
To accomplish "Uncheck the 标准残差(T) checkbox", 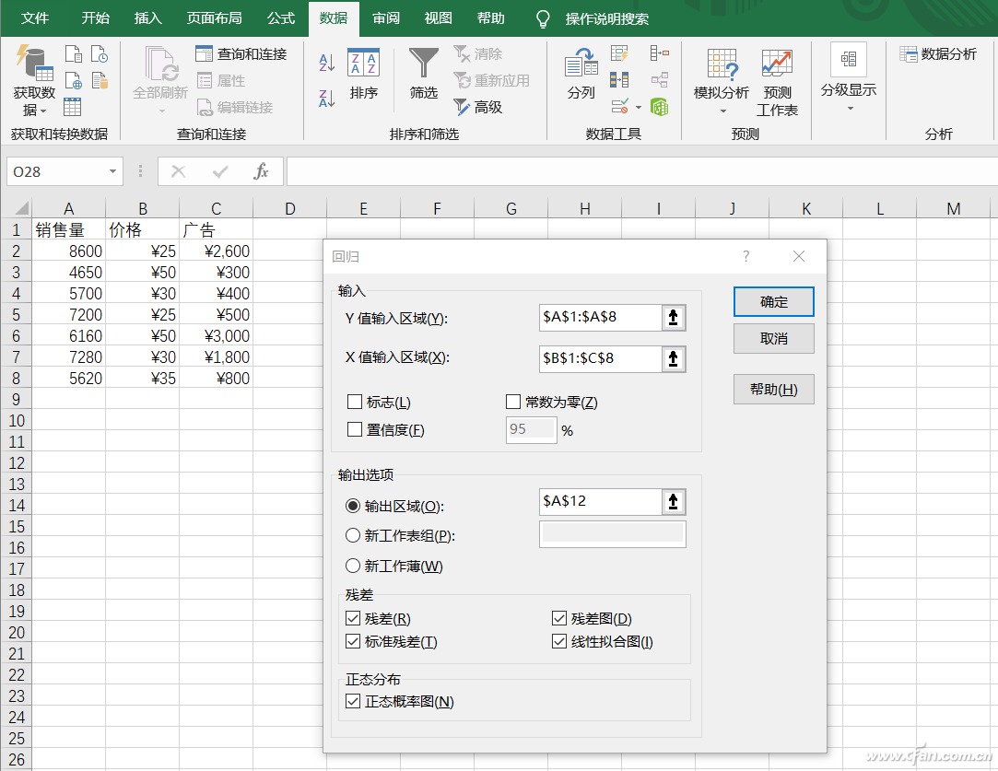I will (353, 641).
